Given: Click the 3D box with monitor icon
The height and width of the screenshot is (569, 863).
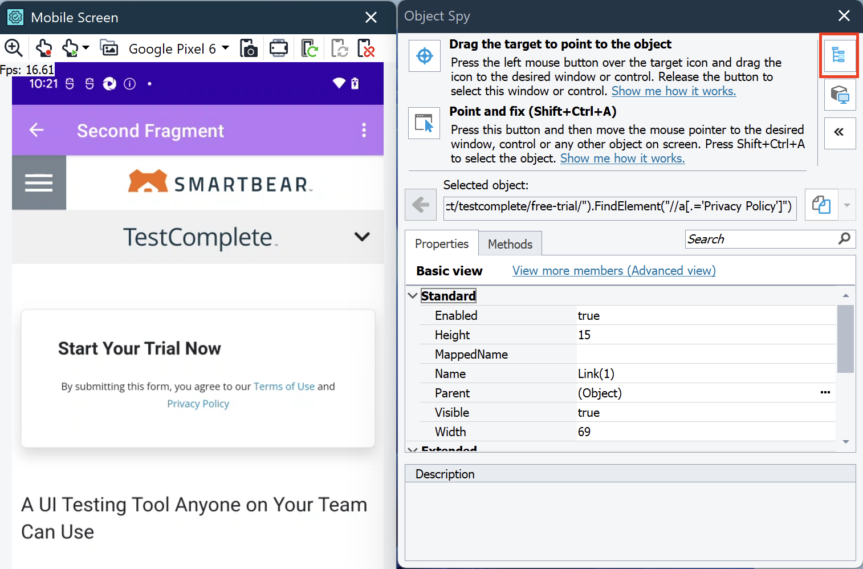Looking at the screenshot, I should [840, 95].
